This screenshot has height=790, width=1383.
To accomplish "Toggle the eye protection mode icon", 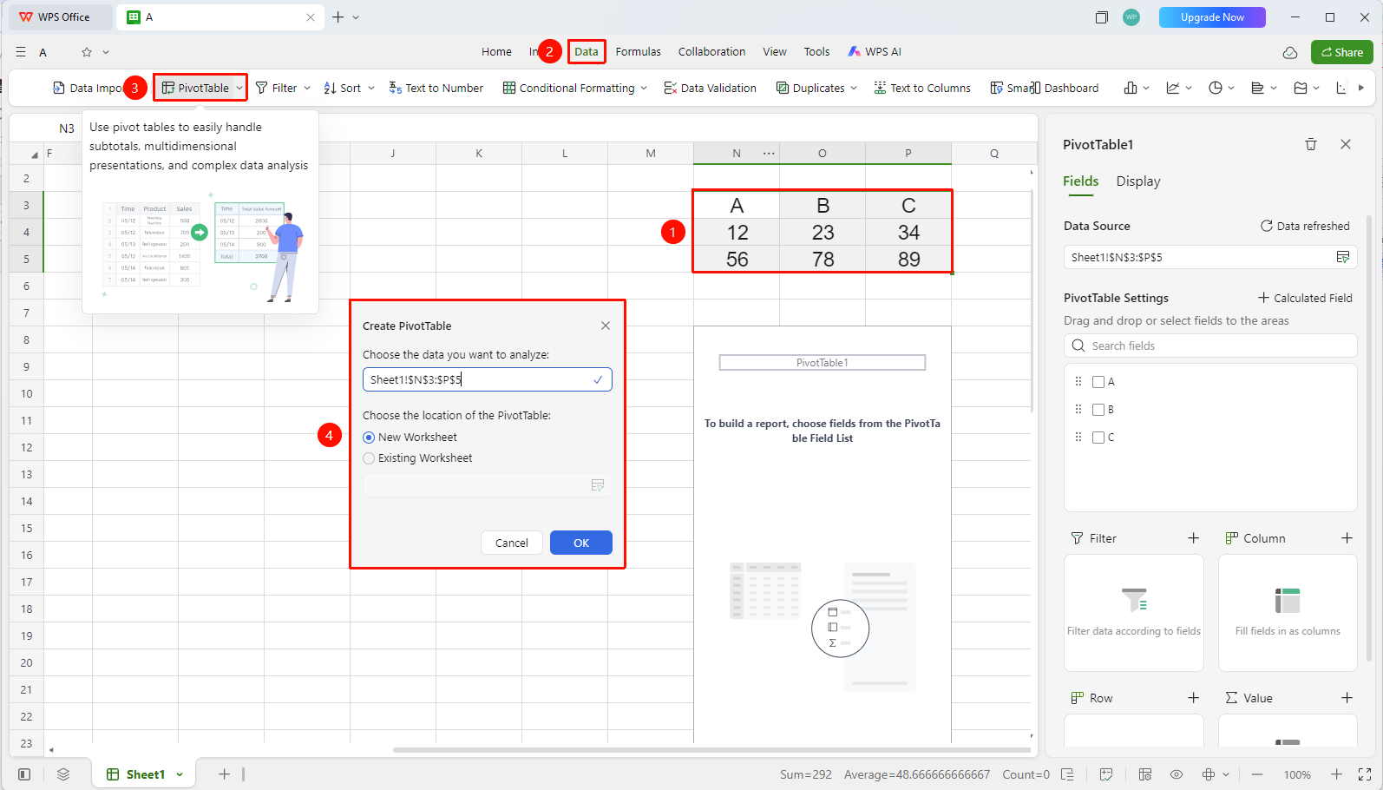I will (x=1177, y=774).
